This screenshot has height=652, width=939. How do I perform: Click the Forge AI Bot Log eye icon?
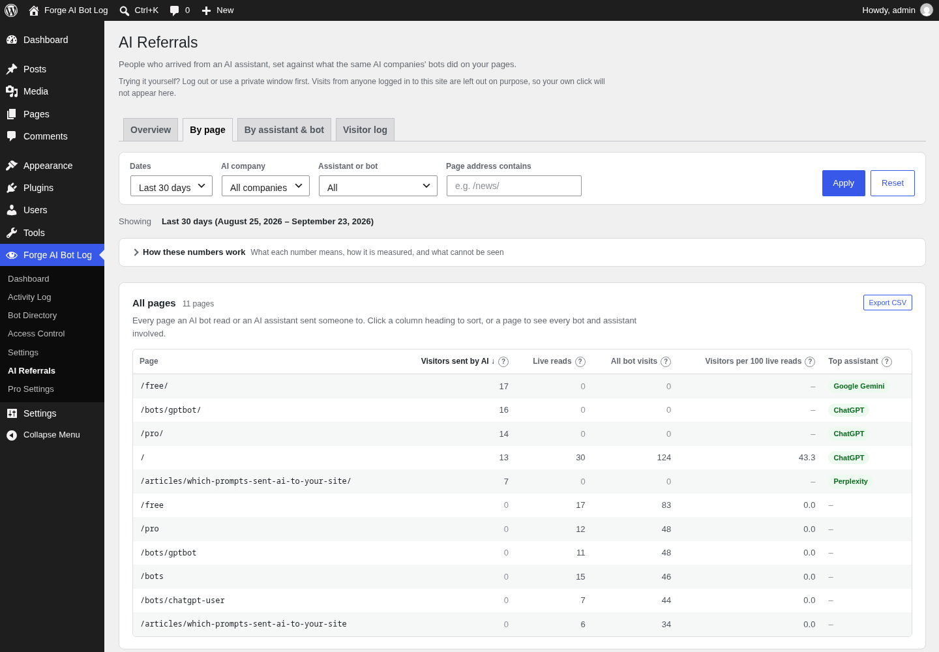point(12,255)
